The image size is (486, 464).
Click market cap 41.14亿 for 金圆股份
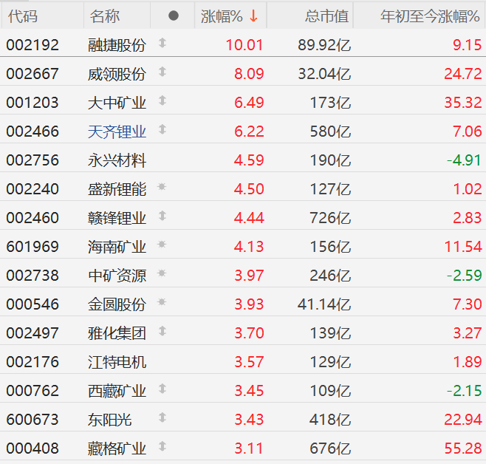tap(324, 304)
